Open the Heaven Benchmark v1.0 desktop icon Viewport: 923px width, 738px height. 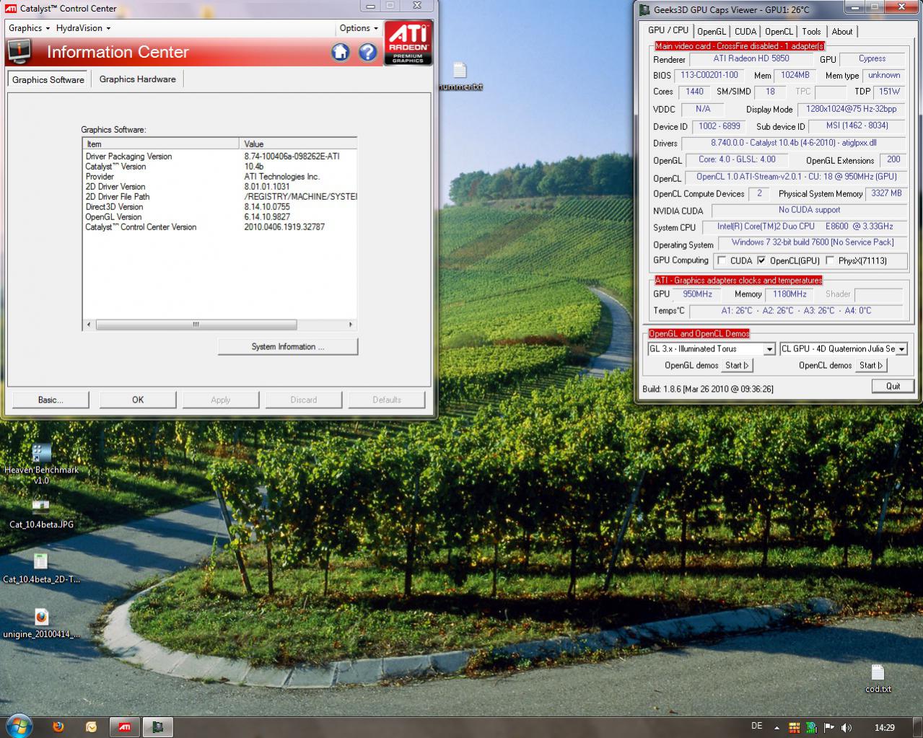click(x=41, y=464)
